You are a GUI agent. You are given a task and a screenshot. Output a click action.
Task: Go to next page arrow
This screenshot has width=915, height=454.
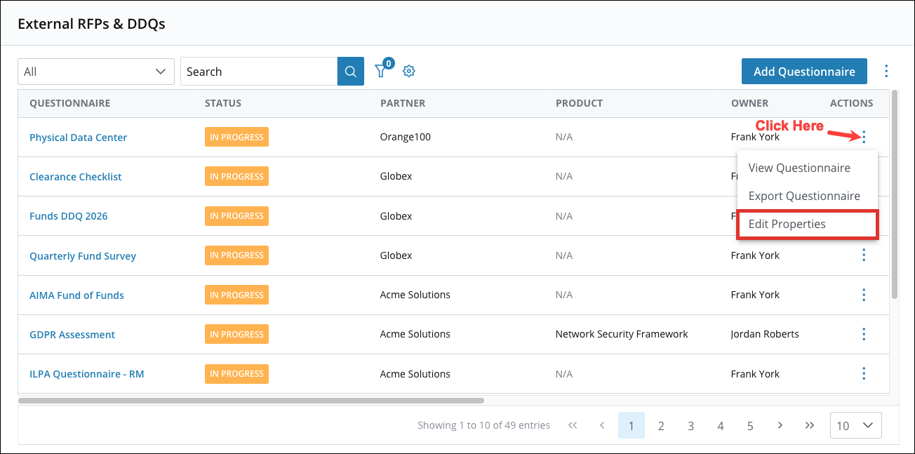tap(780, 425)
